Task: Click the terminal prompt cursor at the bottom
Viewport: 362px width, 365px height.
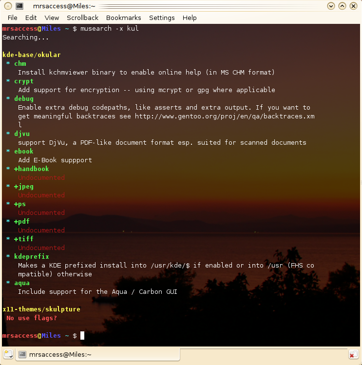Action: tap(82, 336)
